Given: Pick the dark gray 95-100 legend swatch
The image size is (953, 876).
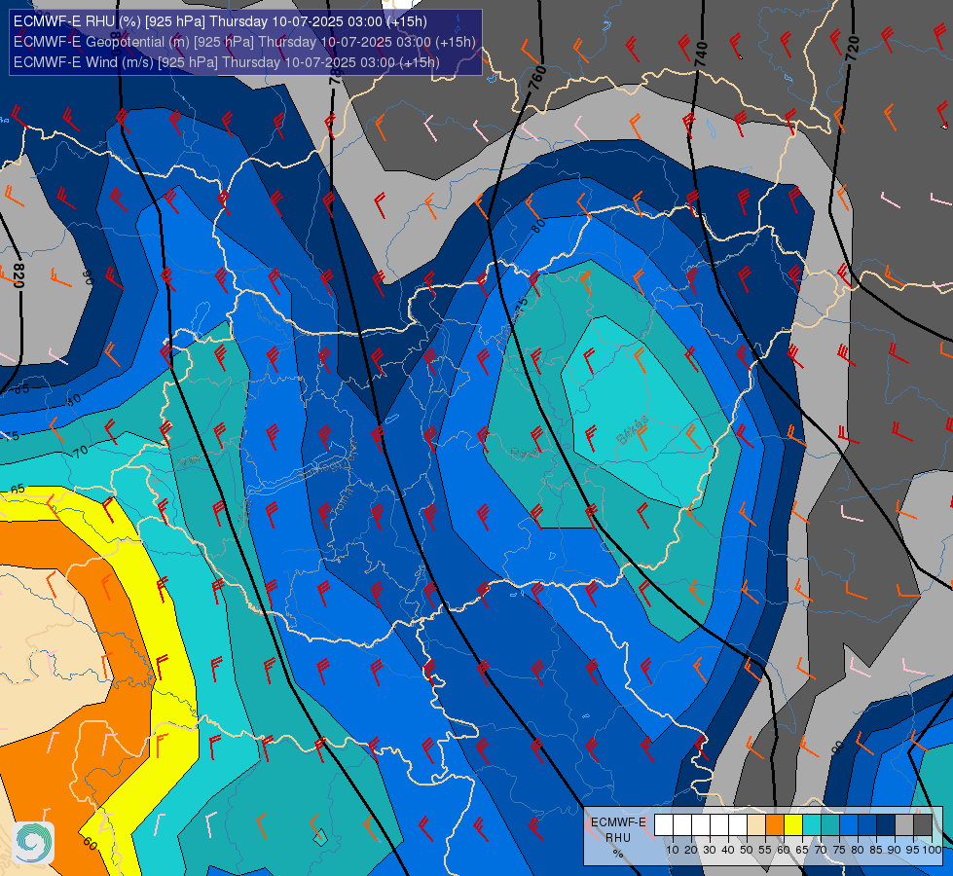Looking at the screenshot, I should click(923, 825).
